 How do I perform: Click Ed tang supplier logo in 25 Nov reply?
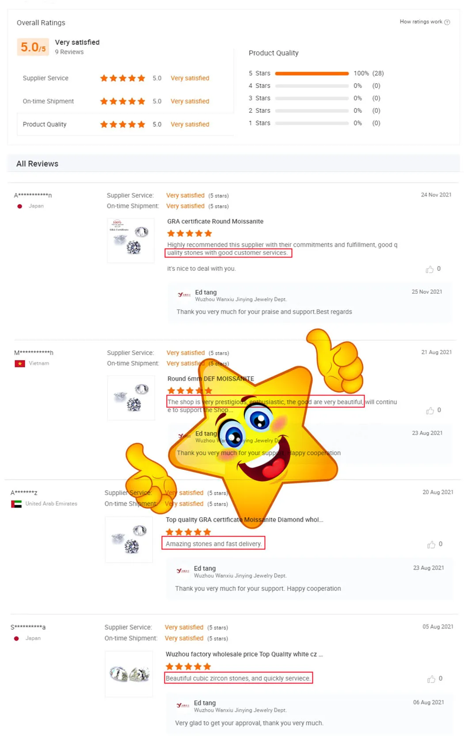184,295
